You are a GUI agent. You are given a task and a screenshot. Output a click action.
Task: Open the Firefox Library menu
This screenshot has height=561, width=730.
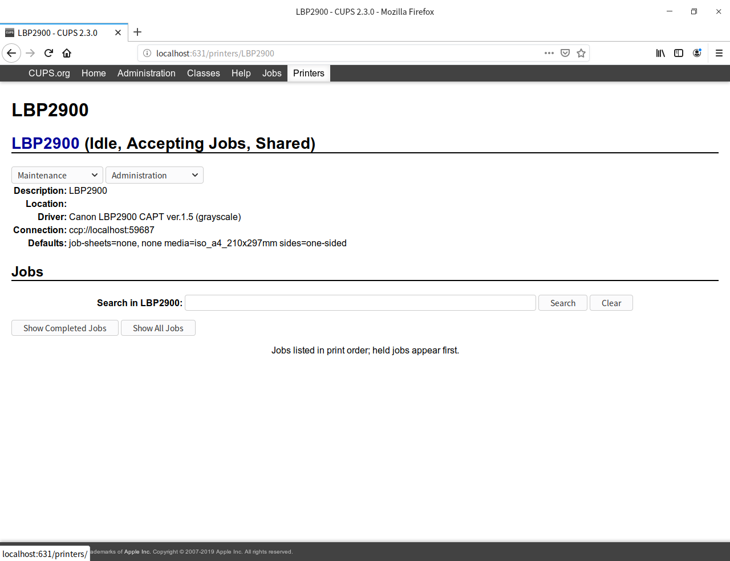click(660, 53)
